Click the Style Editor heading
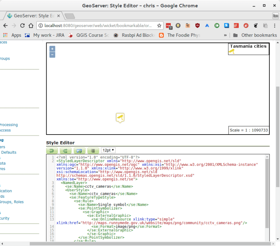Image resolution: width=280 pixels, height=246 pixels. [x=60, y=143]
